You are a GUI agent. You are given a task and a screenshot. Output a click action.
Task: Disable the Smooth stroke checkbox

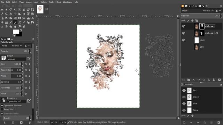(x=2, y=114)
